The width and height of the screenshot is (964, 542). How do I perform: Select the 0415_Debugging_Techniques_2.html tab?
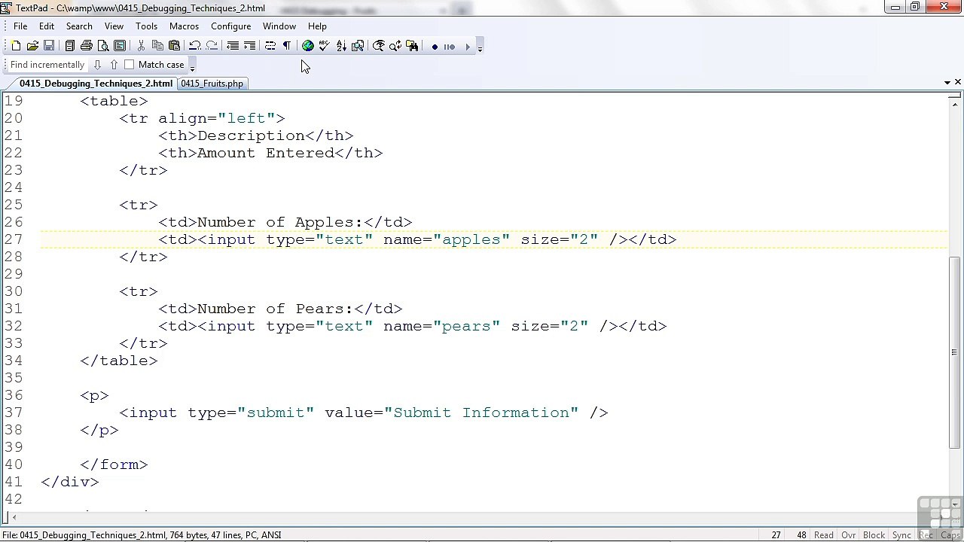click(96, 84)
